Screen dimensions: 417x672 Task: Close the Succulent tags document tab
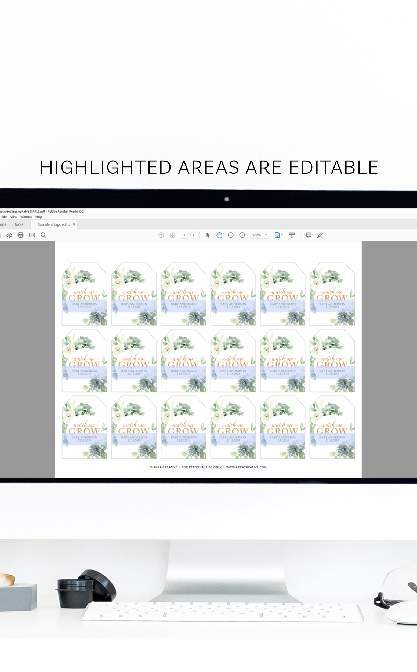click(x=74, y=224)
